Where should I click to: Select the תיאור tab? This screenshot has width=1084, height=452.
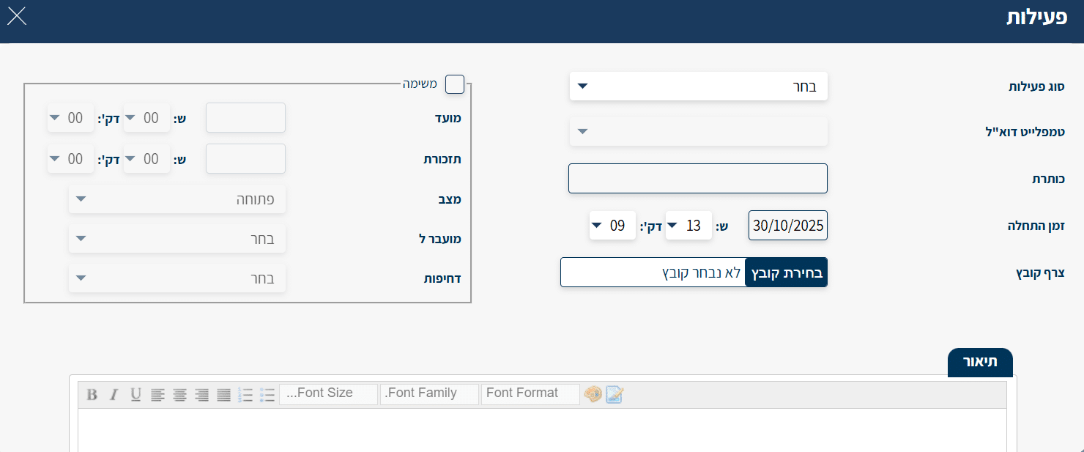coord(980,363)
